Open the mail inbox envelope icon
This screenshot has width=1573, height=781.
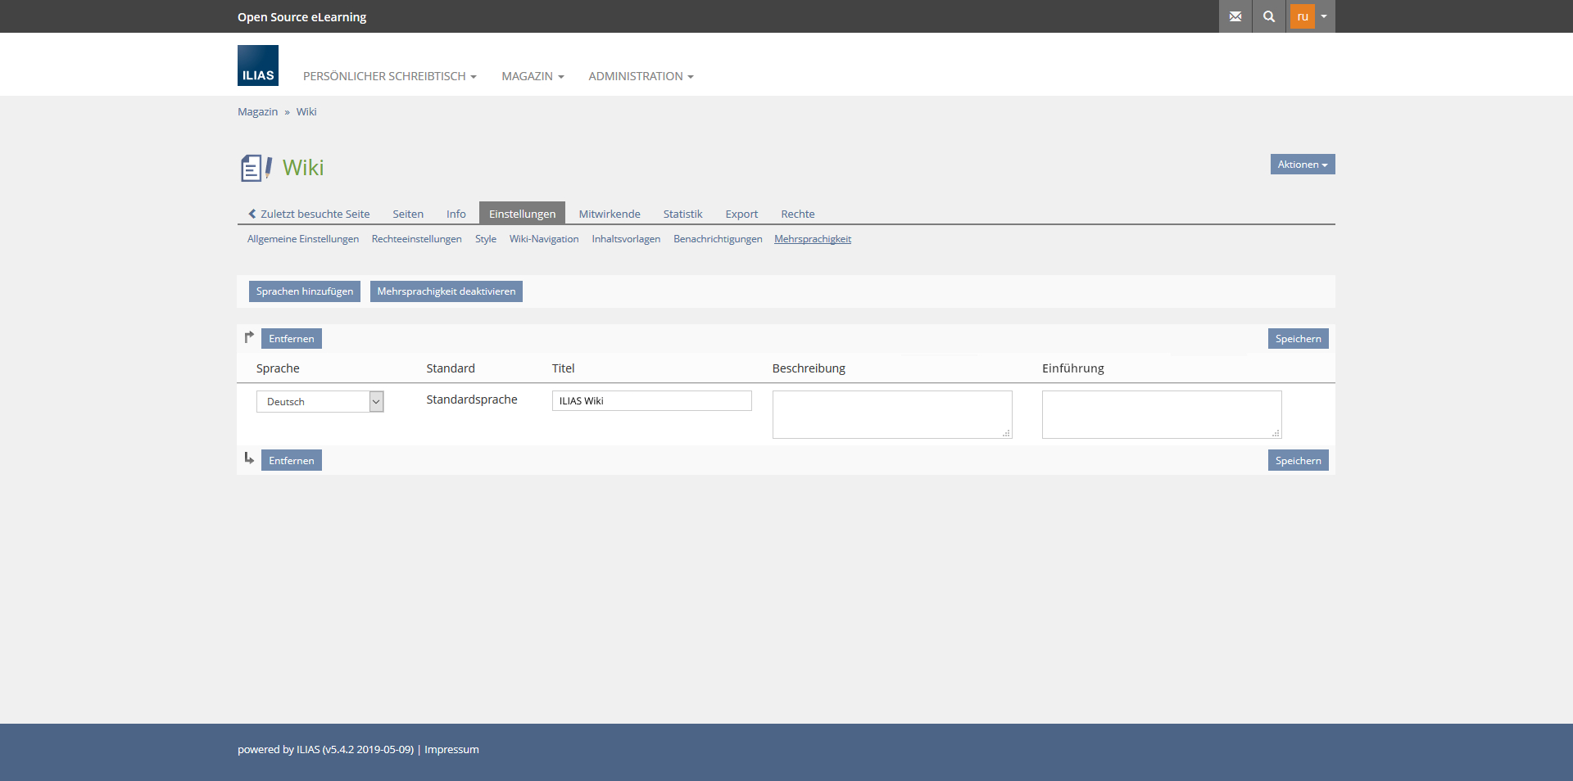tap(1235, 16)
